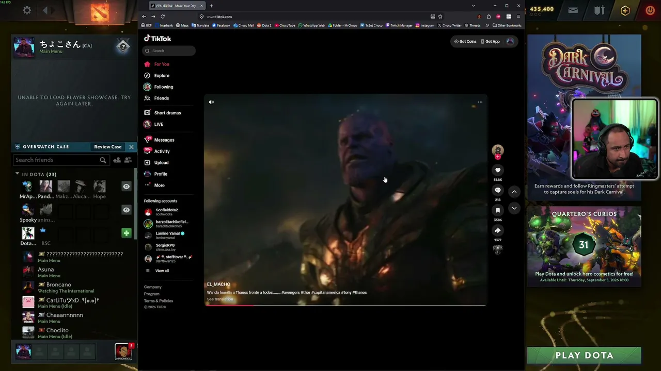Image resolution: width=661 pixels, height=371 pixels.
Task: Mute the TikTok video sound
Action: [x=211, y=102]
